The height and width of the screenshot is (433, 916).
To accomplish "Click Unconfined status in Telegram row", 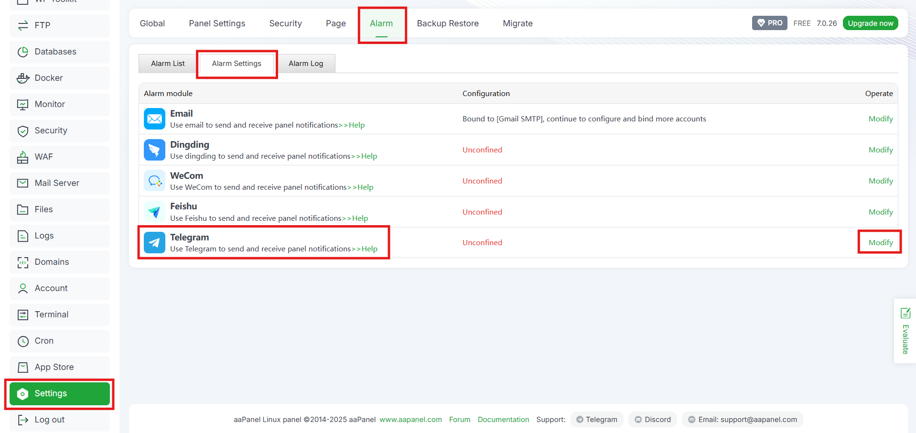I will click(482, 242).
